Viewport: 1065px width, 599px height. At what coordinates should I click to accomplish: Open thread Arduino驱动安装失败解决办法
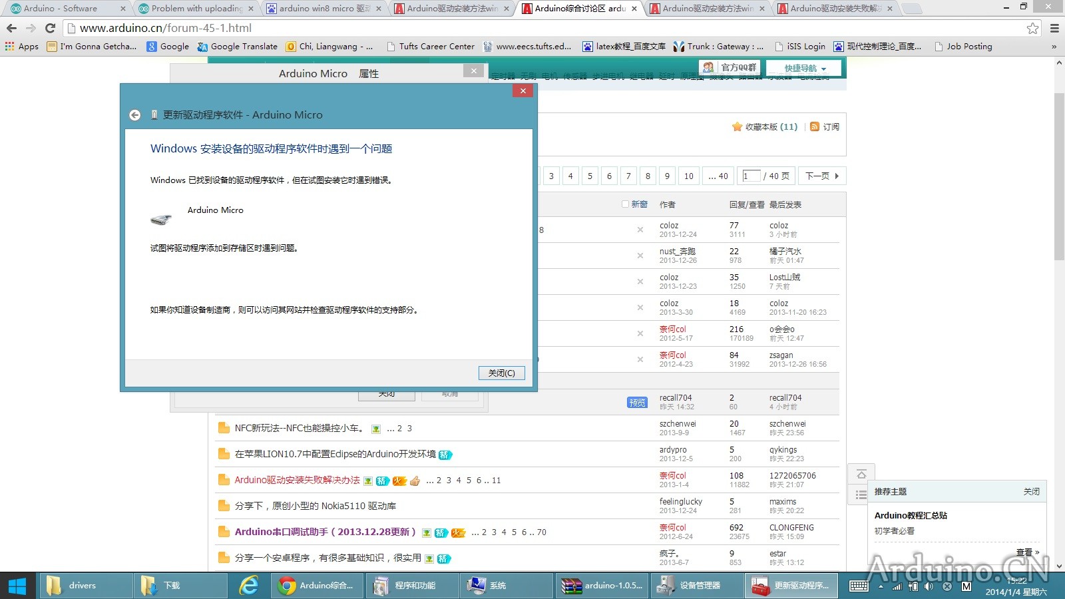coord(297,480)
